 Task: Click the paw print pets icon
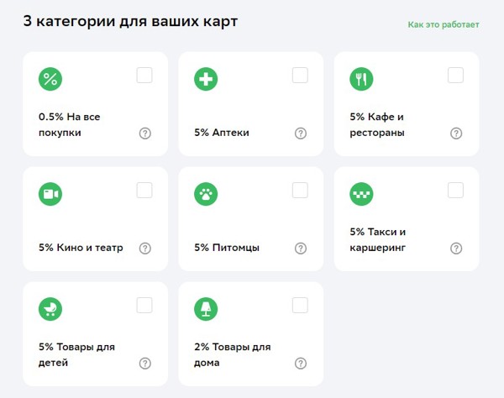[x=206, y=195]
